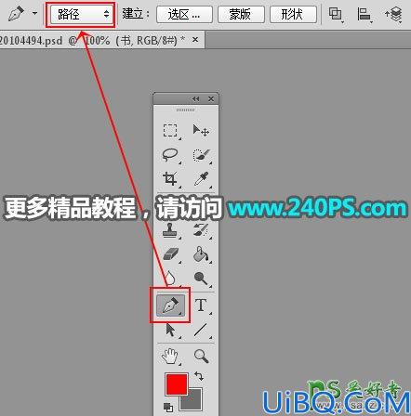The width and height of the screenshot is (411, 416).
Task: Collapse the tools panel with double arrows
Action: 195,98
